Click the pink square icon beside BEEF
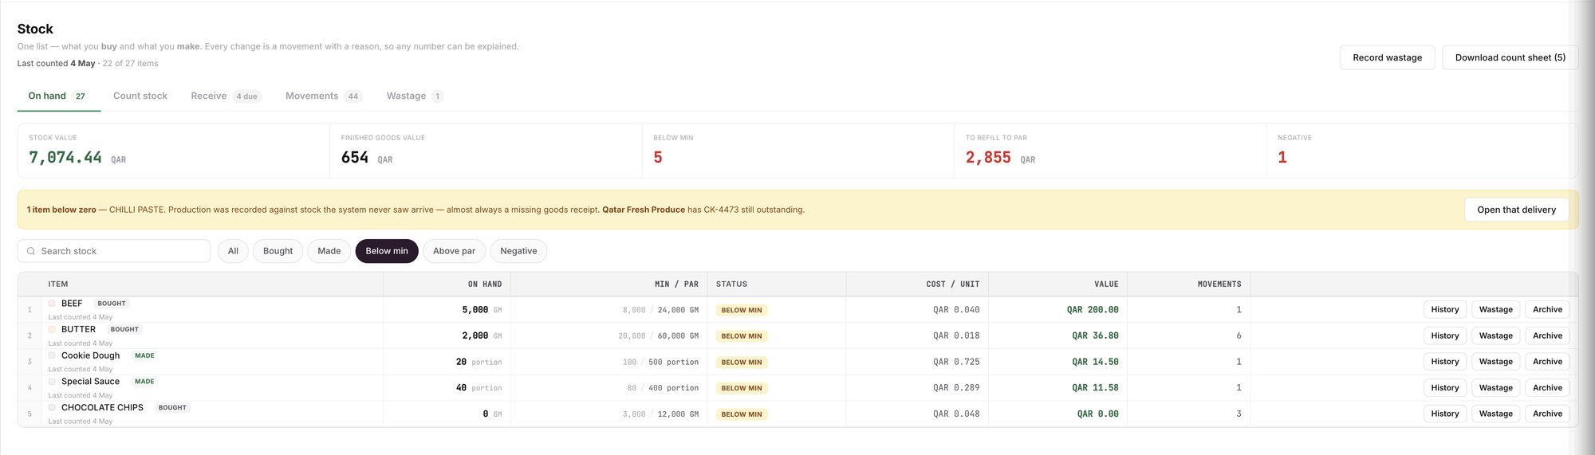 coord(52,304)
